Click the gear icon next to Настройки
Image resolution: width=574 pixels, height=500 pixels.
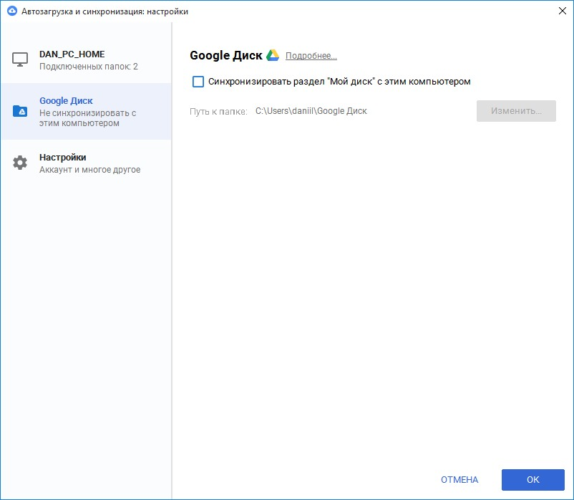[x=20, y=163]
